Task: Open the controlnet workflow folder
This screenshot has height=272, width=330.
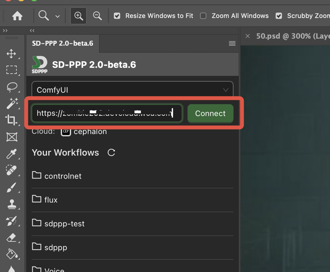Action: tap(132, 176)
